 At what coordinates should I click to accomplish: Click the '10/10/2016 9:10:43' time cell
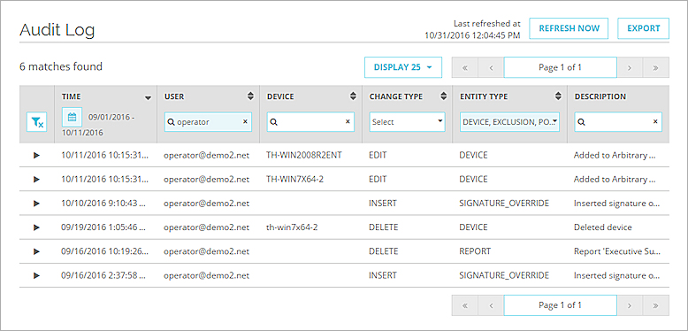104,204
